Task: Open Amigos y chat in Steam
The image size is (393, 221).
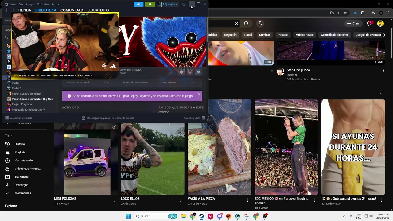Action: click(194, 118)
